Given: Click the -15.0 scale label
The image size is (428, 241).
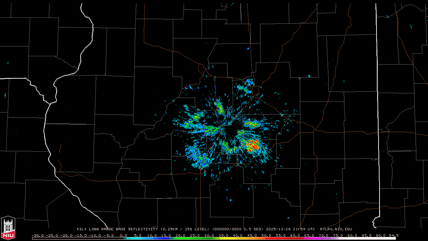Looking at the screenshot, I should tap(80, 236).
